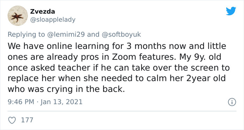244x130 pixels.
Task: Click the divider line above the likes
Action: 122,111
